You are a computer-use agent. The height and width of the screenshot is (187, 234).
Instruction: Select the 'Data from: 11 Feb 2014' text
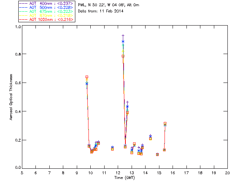click(x=101, y=11)
